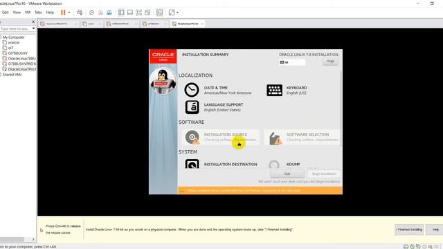Open the Edit menu

[6, 12]
